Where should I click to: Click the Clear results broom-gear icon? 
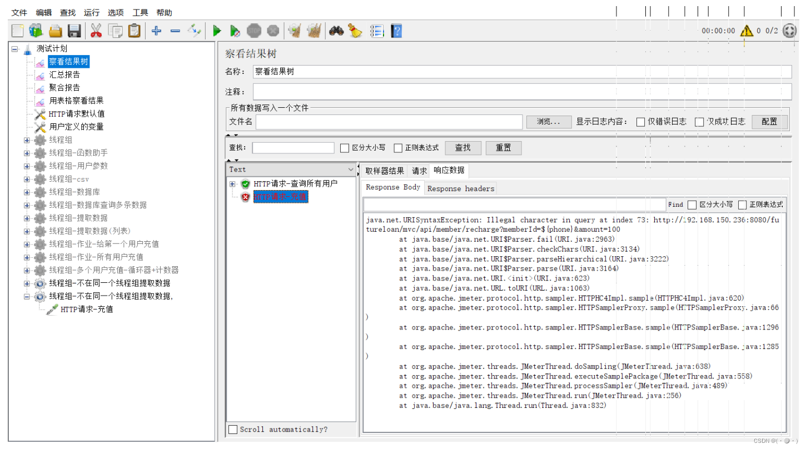(295, 31)
